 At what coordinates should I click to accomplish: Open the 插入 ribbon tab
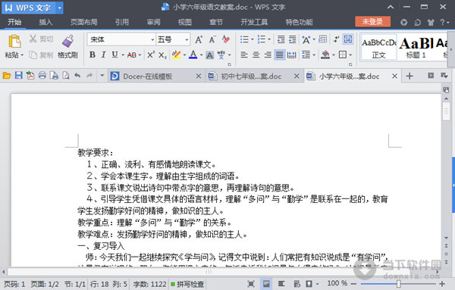(x=45, y=22)
